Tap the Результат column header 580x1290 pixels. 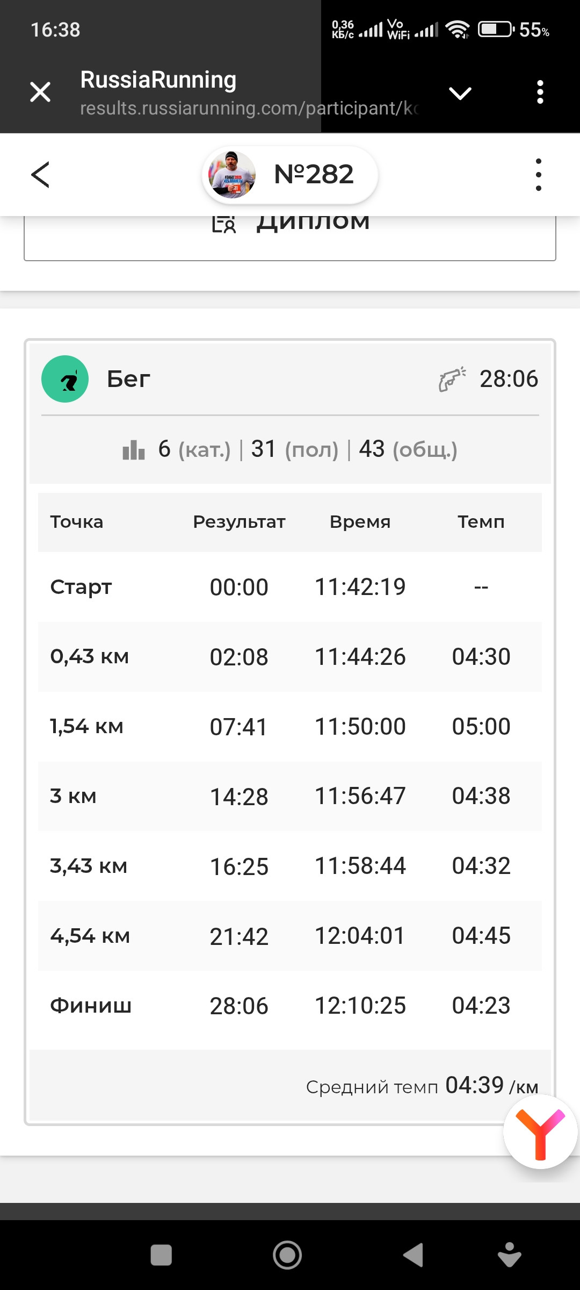[239, 522]
